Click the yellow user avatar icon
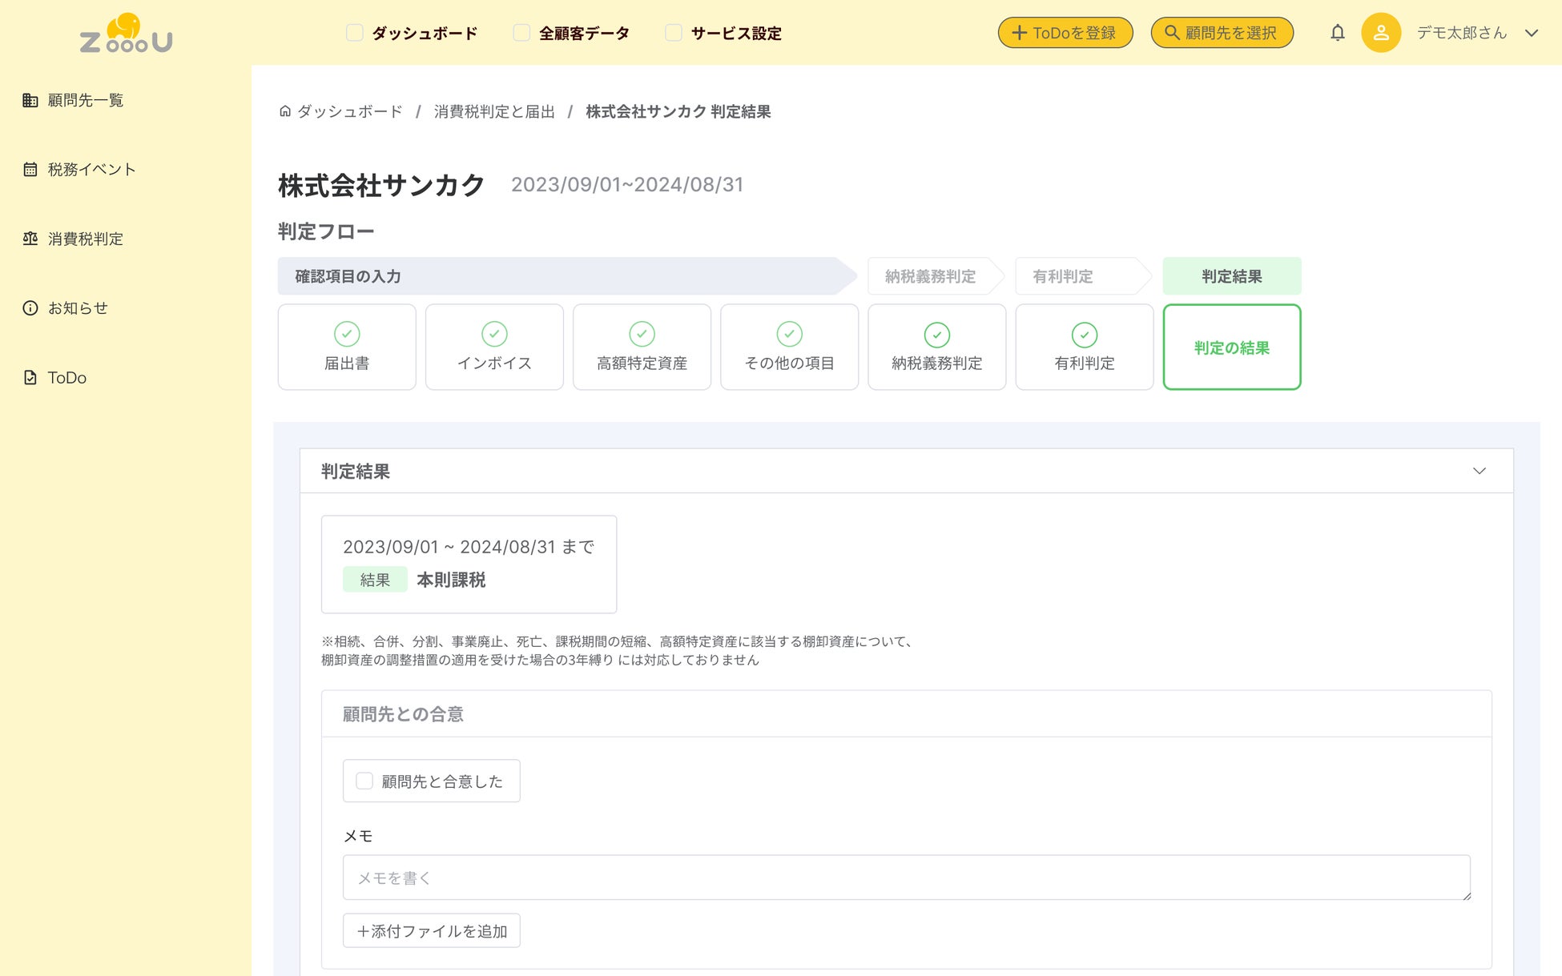The width and height of the screenshot is (1562, 976). pyautogui.click(x=1380, y=33)
